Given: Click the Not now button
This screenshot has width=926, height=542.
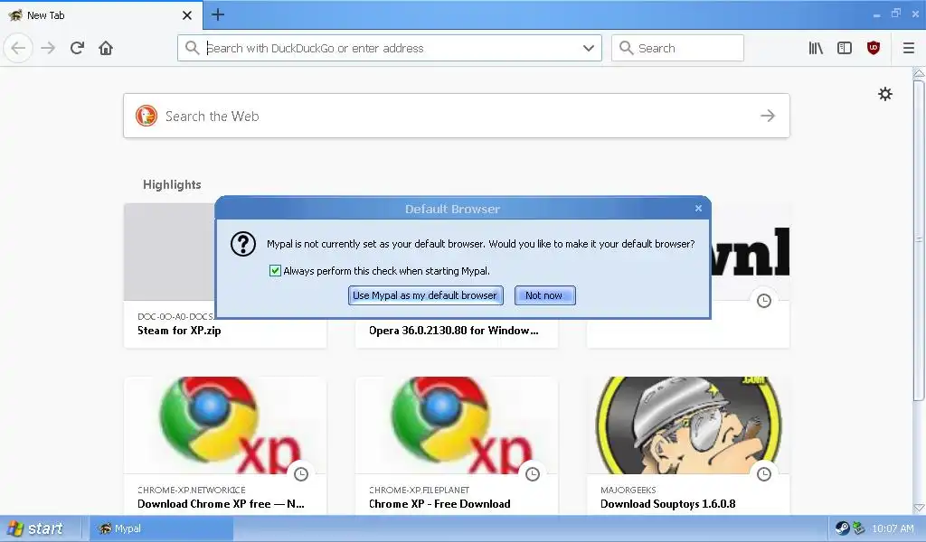Looking at the screenshot, I should 544,295.
